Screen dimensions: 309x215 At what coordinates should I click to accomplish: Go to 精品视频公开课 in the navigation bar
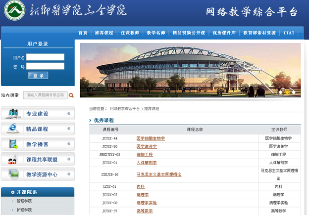[x=189, y=33]
